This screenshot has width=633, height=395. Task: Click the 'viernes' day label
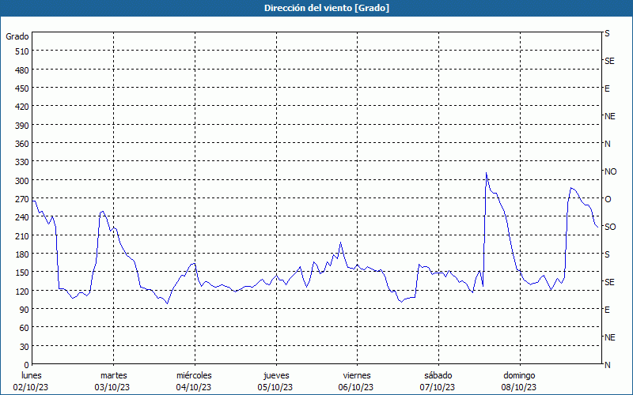pyautogui.click(x=357, y=376)
